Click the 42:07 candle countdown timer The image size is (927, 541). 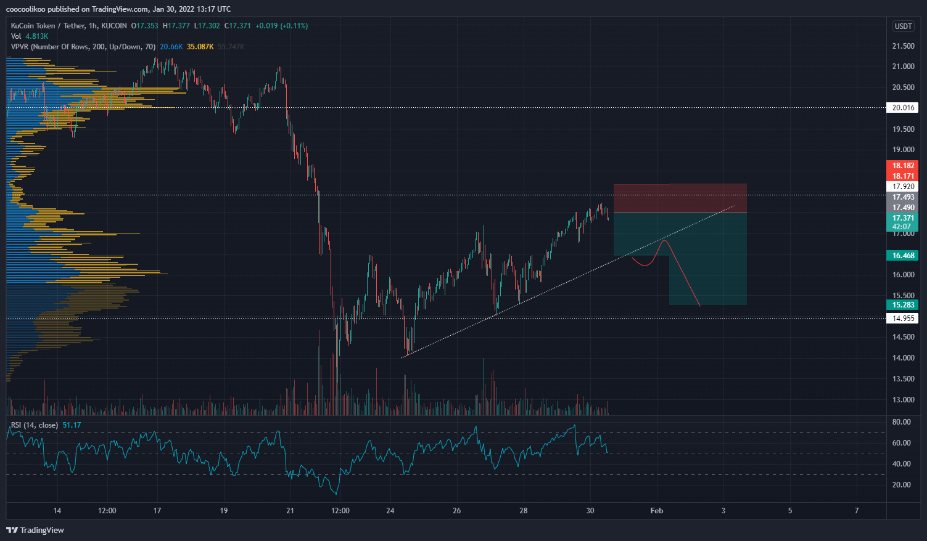coord(903,227)
